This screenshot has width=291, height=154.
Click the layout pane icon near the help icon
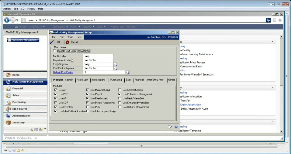(x=274, y=20)
